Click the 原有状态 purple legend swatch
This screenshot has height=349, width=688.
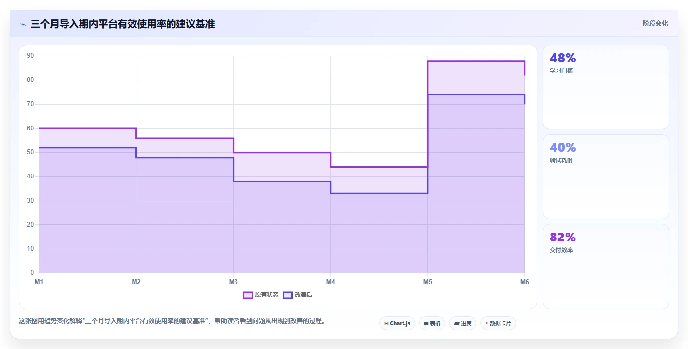248,295
